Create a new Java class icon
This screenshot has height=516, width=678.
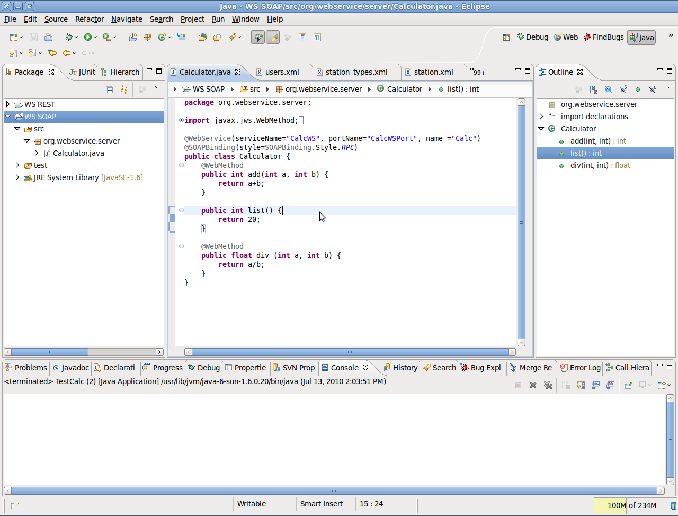click(x=162, y=37)
